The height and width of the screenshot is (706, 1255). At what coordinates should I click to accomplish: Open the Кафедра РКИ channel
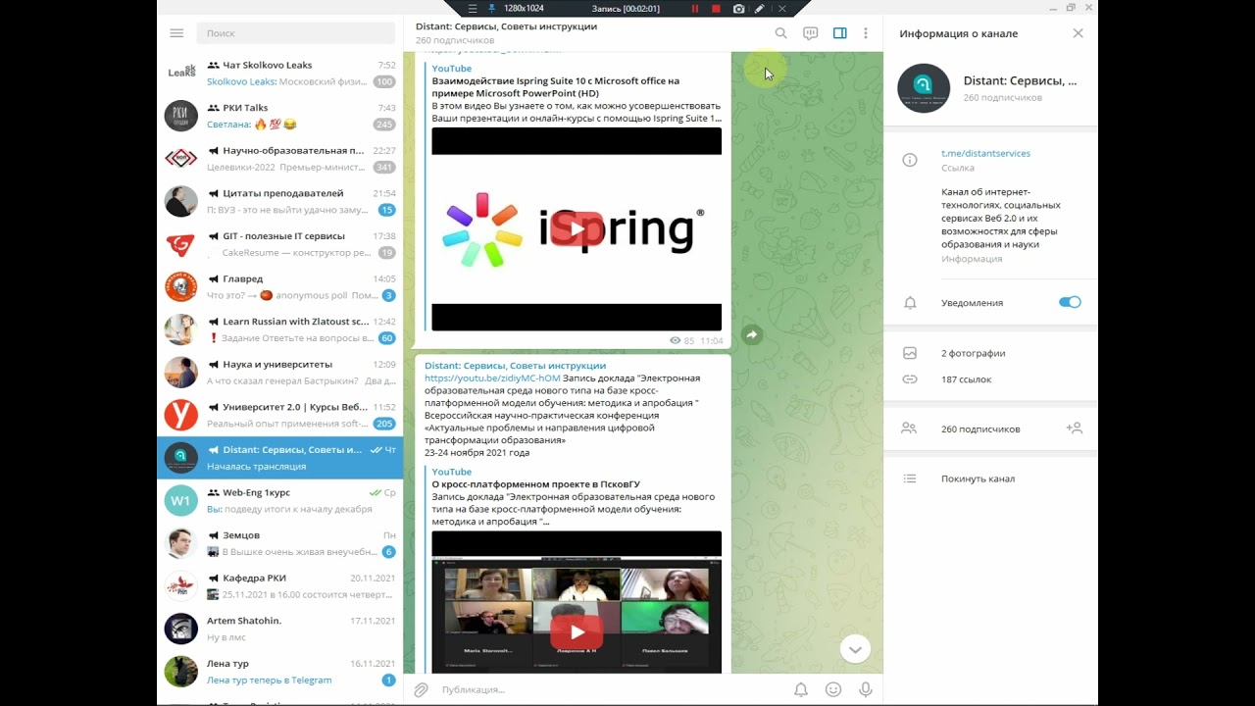click(279, 585)
